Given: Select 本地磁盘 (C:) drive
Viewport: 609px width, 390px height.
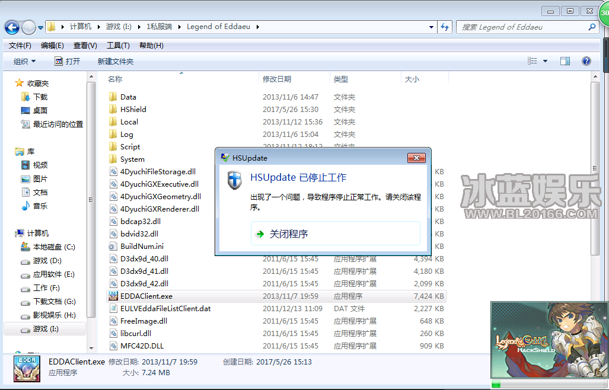Looking at the screenshot, I should coord(48,247).
